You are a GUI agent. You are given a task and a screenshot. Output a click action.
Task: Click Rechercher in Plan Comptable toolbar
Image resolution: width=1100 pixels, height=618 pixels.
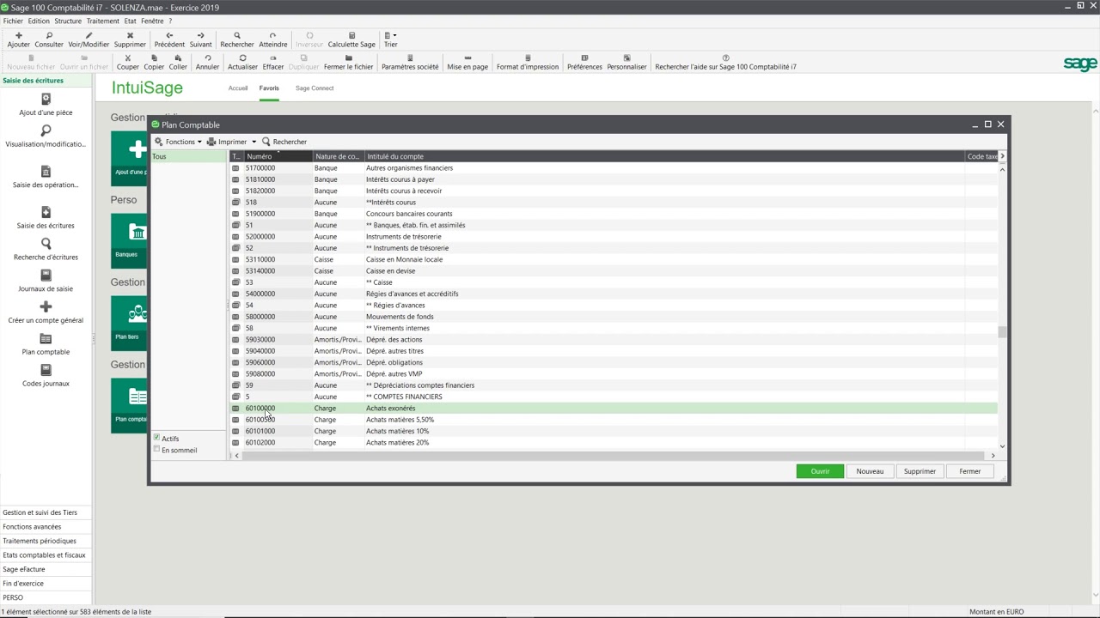click(284, 142)
